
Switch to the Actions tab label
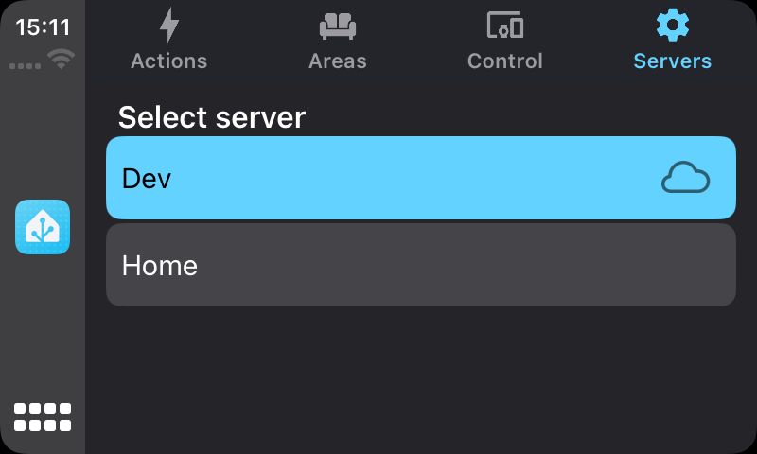(169, 61)
